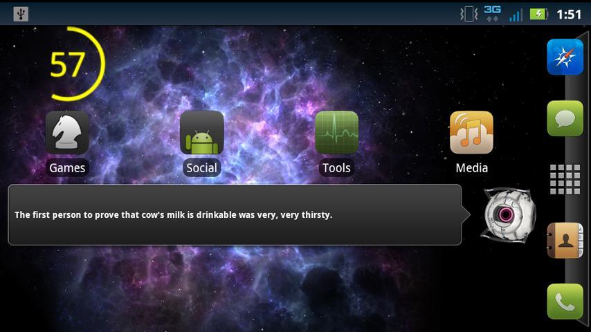Tap the USB connection notification icon
Viewport: 591px width, 332px height.
point(21,14)
